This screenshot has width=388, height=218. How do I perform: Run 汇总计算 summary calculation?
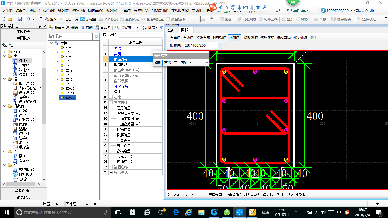point(69,19)
